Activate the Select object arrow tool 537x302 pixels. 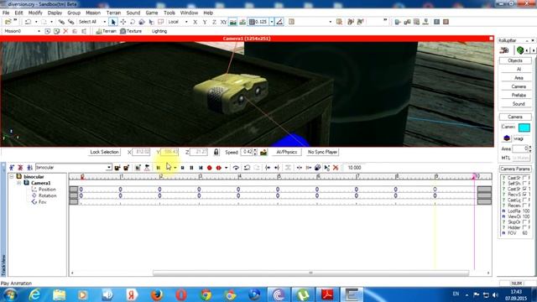113,22
